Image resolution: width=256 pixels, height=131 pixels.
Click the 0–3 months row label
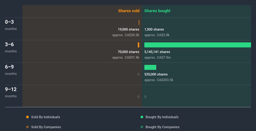coord(11,25)
